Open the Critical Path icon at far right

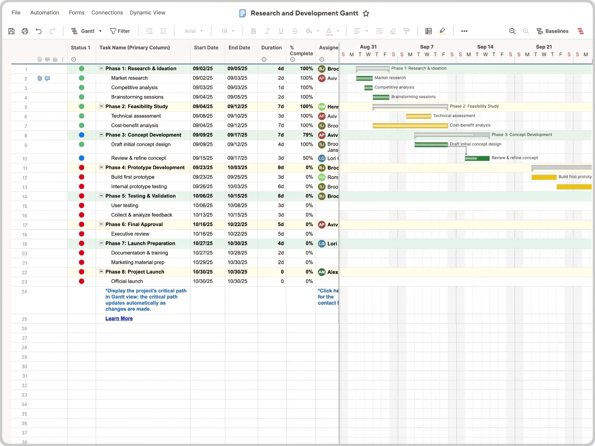coord(581,31)
